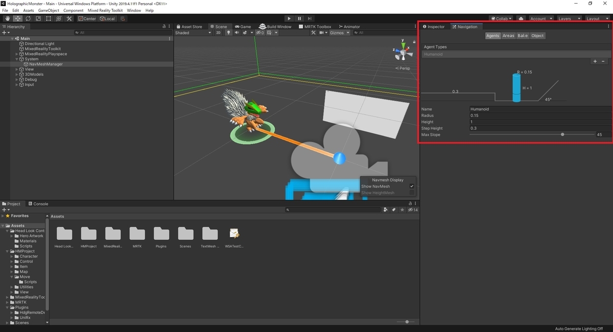This screenshot has height=332, width=613.
Task: Select the Rotate tool
Action: [28, 18]
